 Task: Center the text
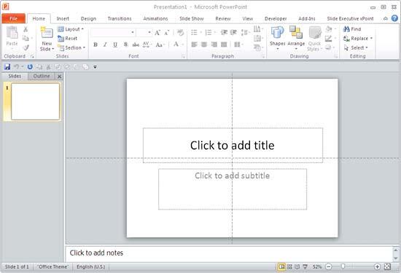[204, 45]
